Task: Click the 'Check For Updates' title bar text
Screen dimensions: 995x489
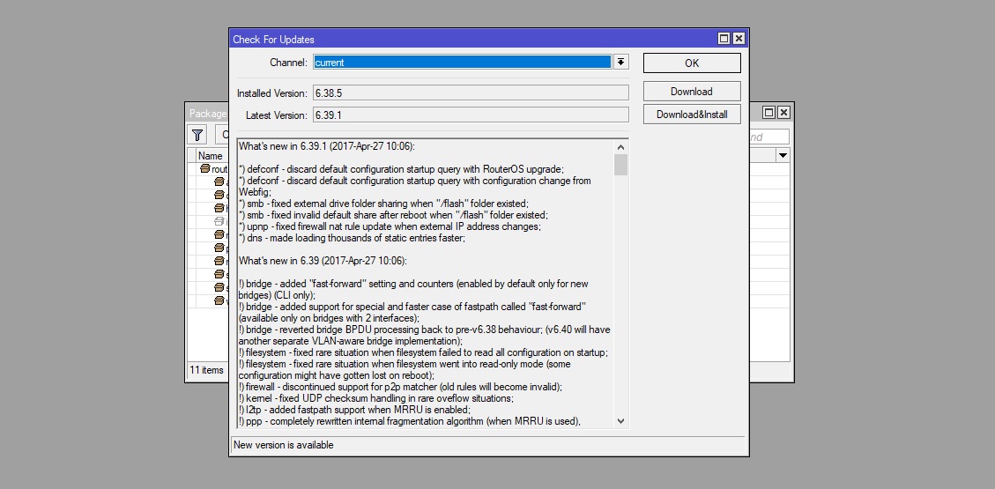Action: pos(273,40)
